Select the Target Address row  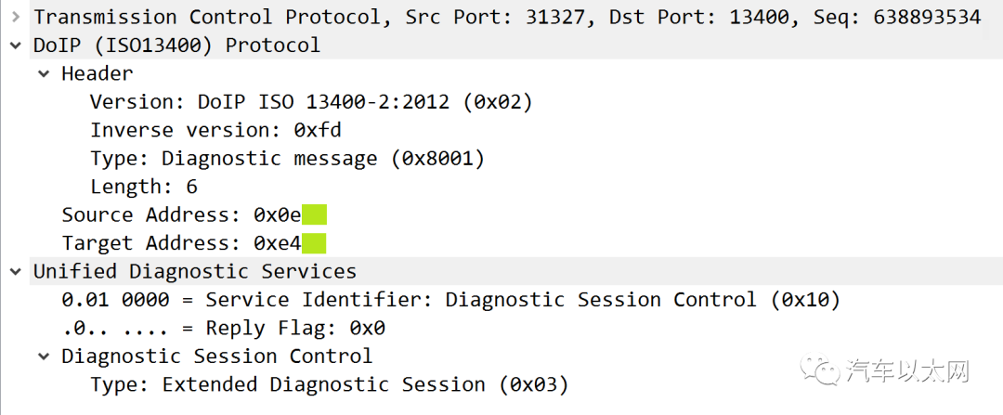pos(194,243)
